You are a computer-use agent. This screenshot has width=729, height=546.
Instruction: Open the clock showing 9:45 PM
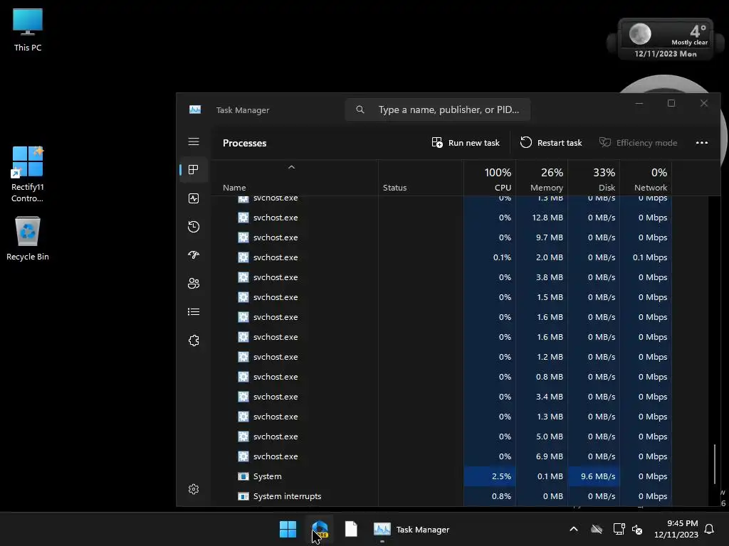[676, 529]
